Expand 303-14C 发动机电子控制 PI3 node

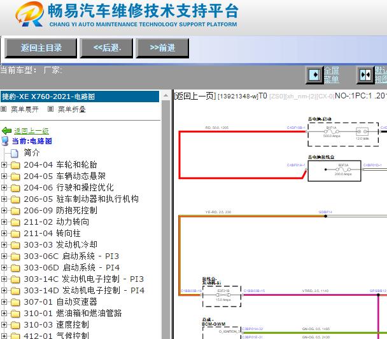pos(4,279)
